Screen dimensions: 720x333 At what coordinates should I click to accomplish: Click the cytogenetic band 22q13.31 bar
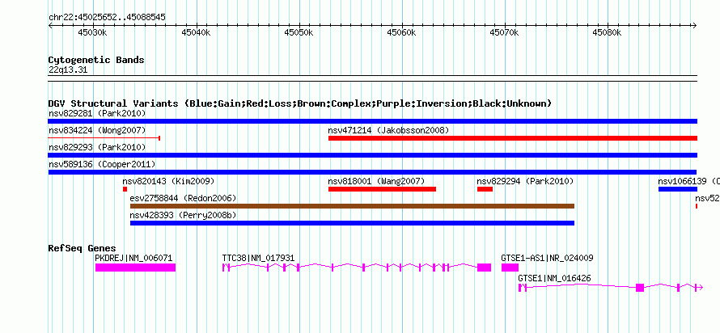pyautogui.click(x=372, y=78)
